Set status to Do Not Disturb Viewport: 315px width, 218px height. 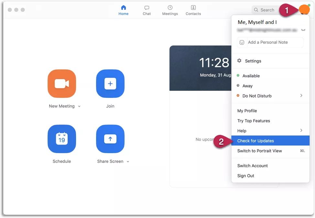257,96
